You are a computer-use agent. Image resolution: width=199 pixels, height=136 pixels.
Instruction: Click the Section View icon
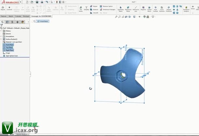[x=126, y=17]
